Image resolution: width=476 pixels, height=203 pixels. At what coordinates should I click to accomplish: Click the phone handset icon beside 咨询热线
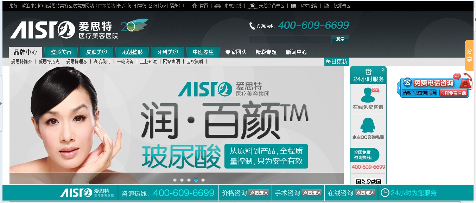point(252,26)
